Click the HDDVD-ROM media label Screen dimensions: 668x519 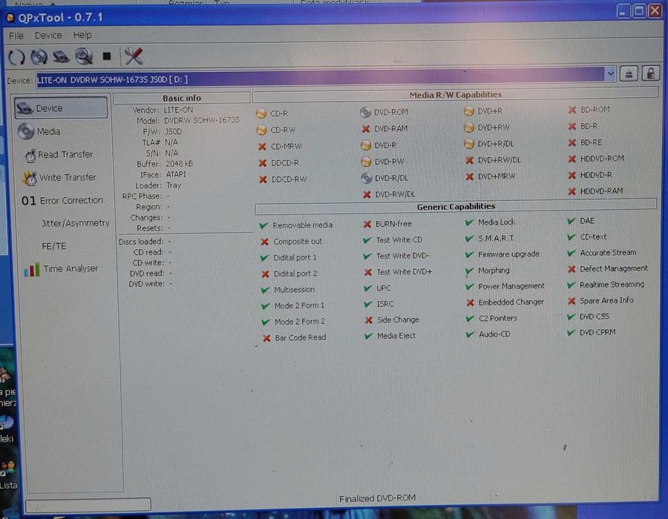coord(602,159)
